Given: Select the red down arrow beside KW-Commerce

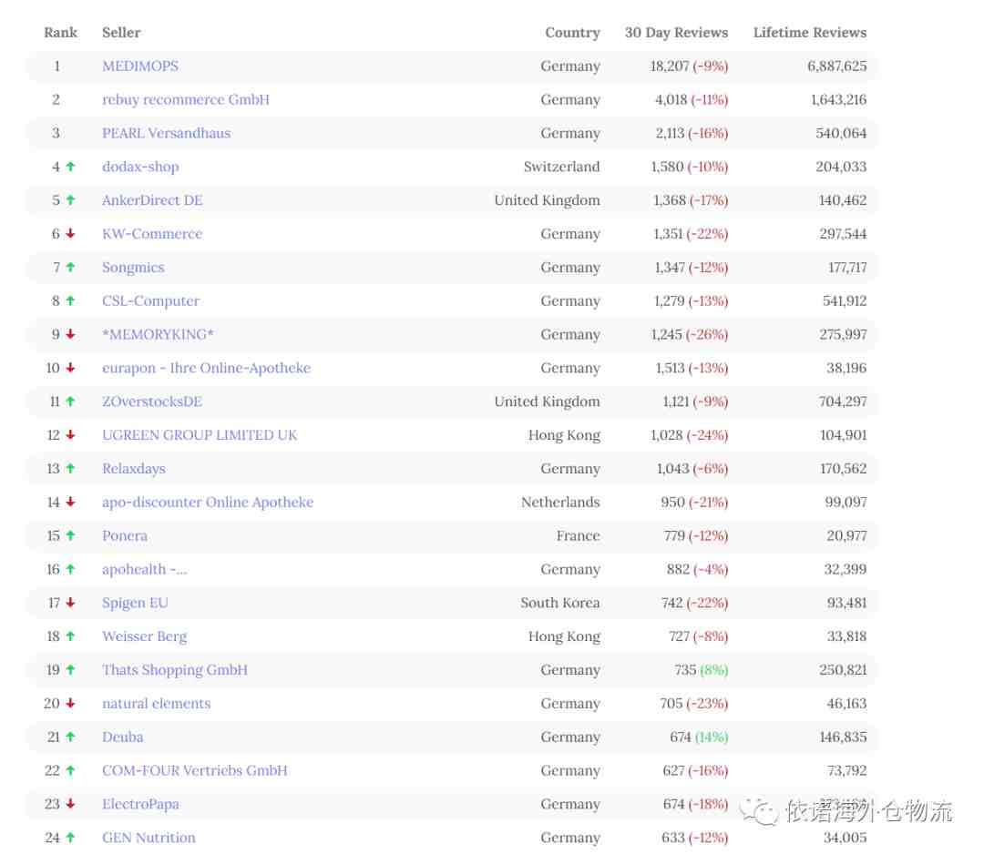Looking at the screenshot, I should (70, 234).
